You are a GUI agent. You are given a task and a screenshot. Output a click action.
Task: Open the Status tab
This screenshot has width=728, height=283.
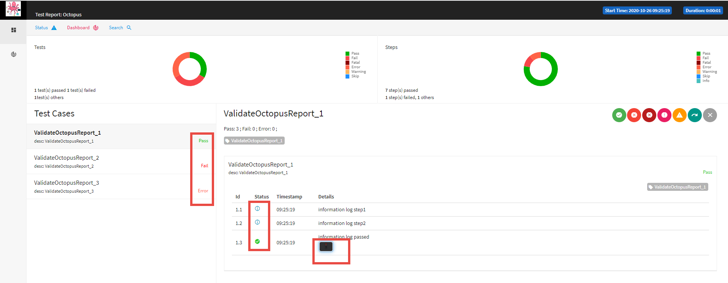pos(46,28)
